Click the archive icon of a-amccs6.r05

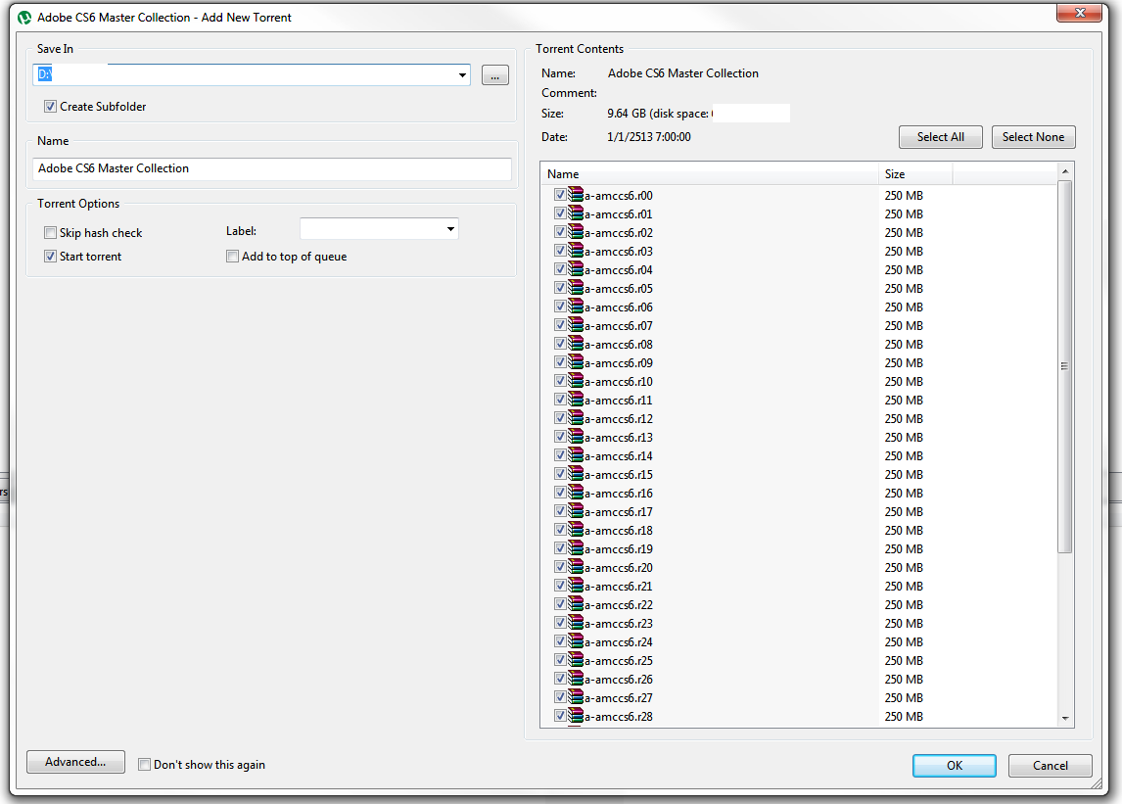(x=576, y=288)
